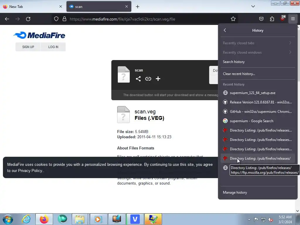The height and width of the screenshot is (225, 300).
Task: Open the shield tracking protection icon
Action: point(56,19)
